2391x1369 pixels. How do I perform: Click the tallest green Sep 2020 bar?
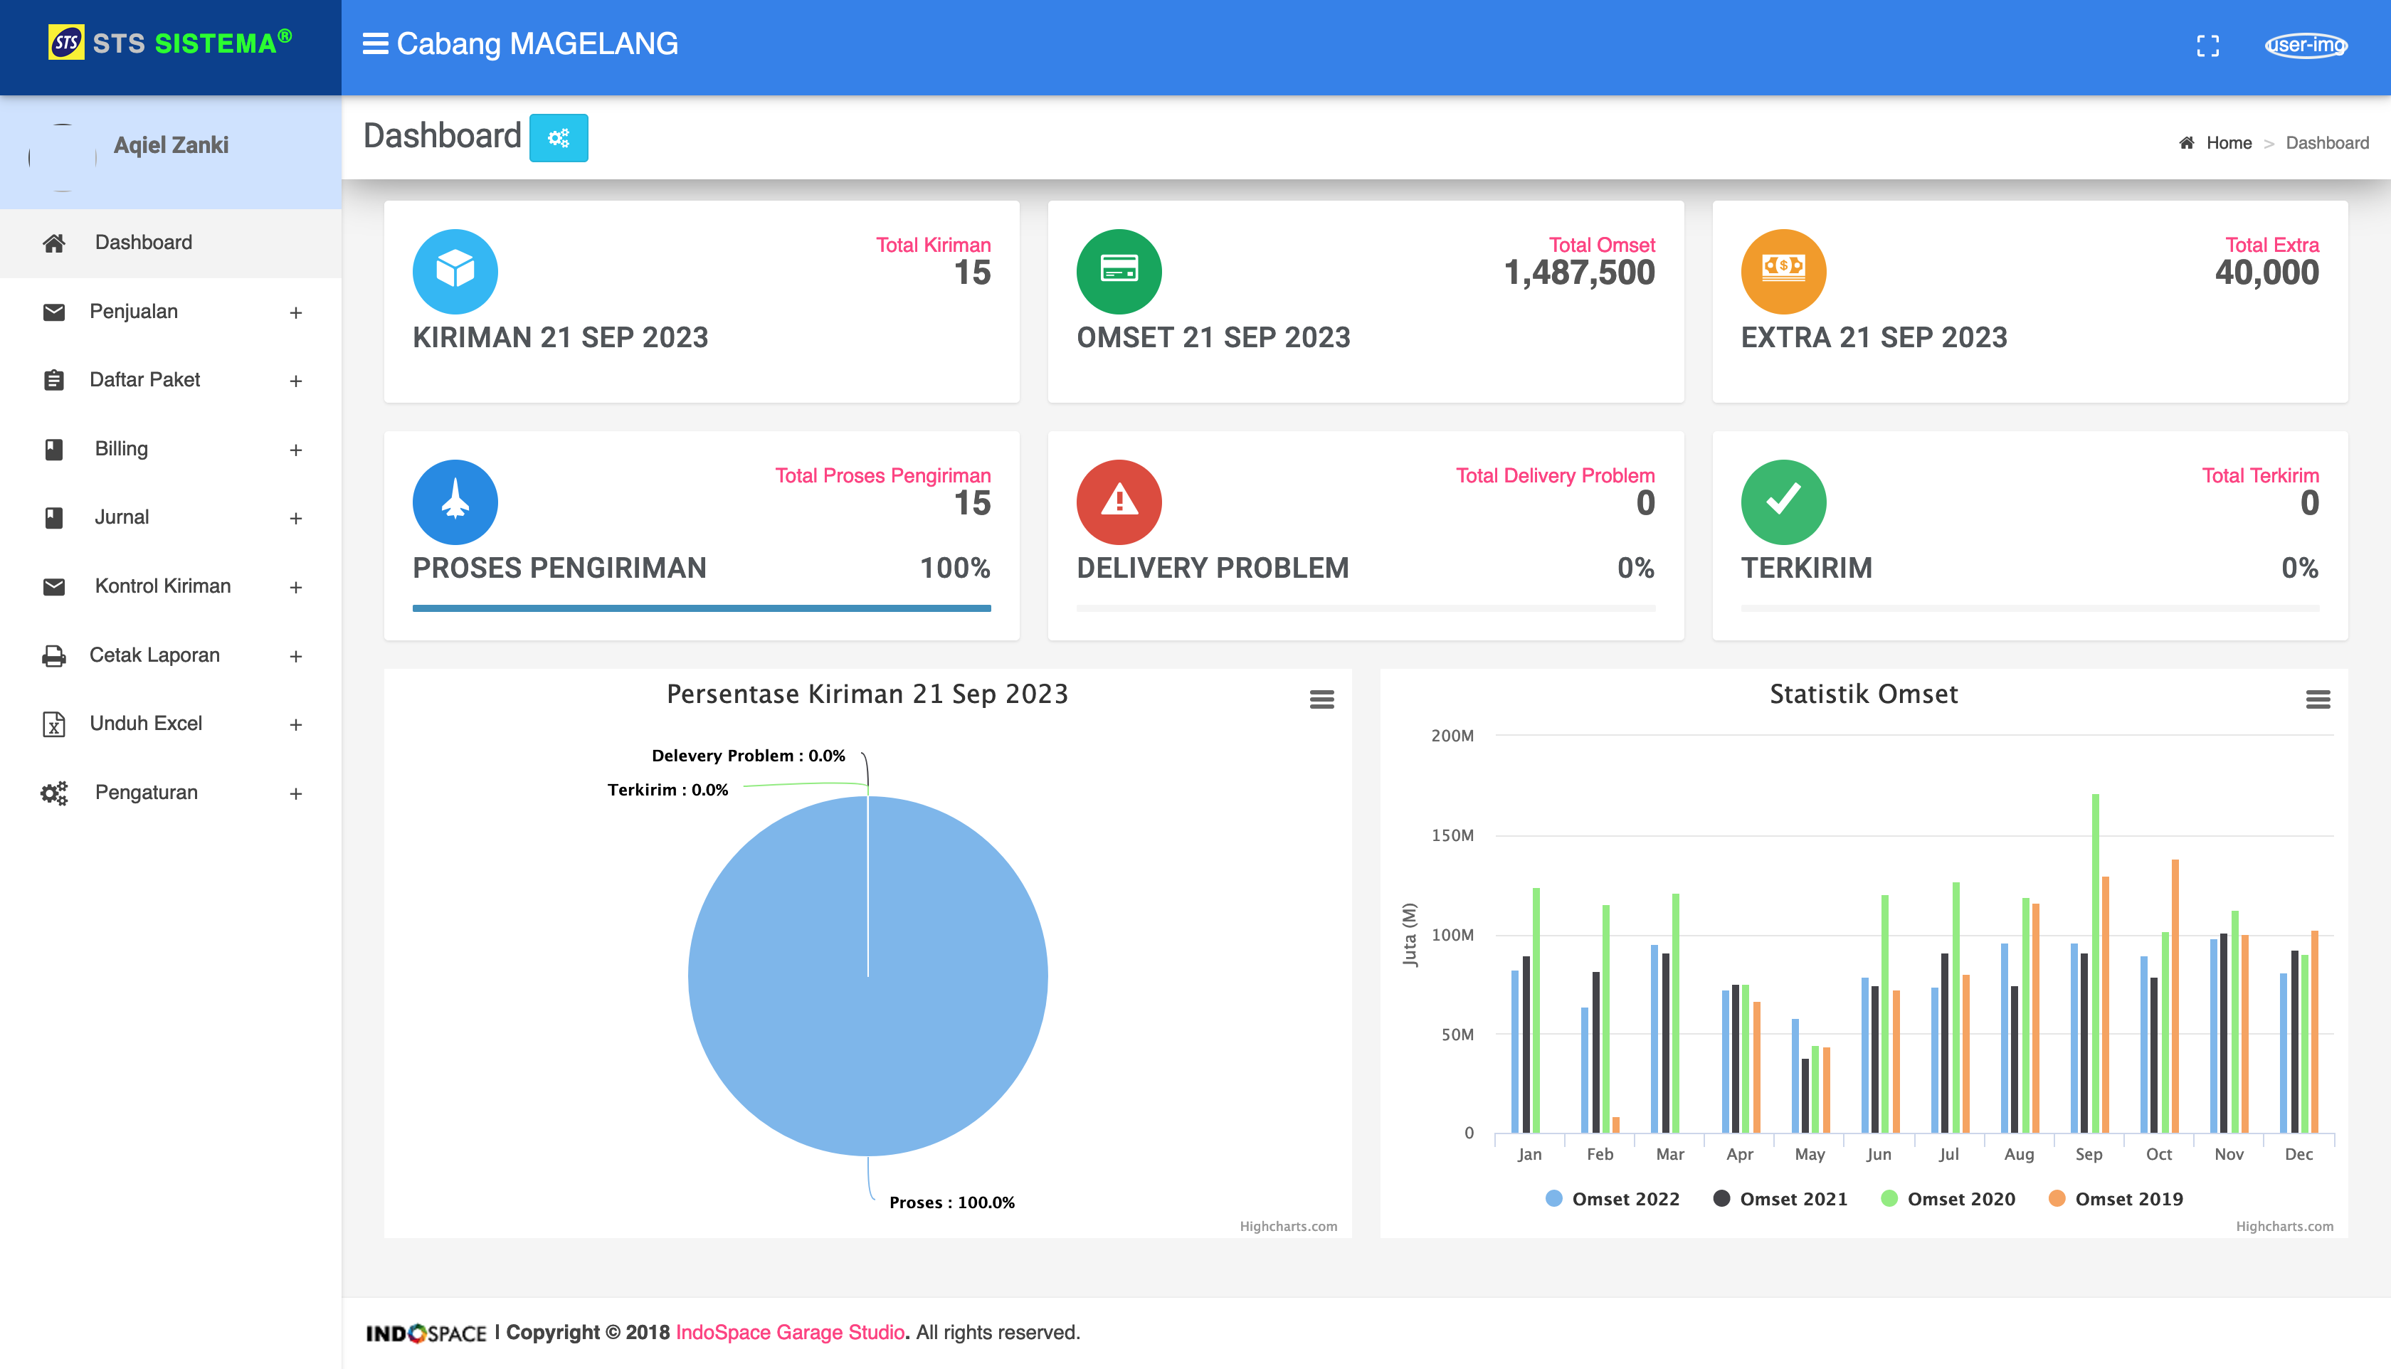point(2096,963)
